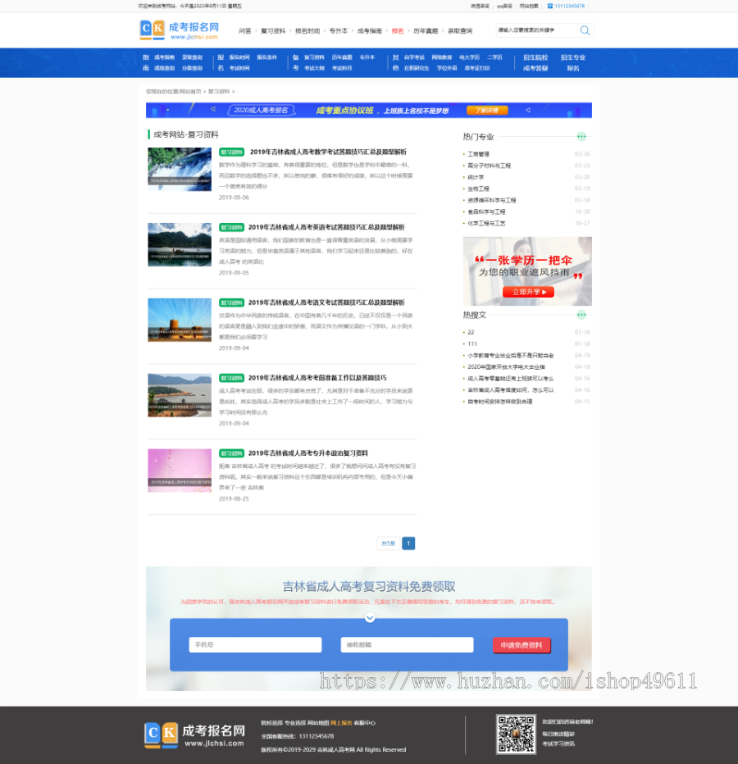
Task: Click the ellipsis expander next to 热搜文
Action: tap(582, 314)
